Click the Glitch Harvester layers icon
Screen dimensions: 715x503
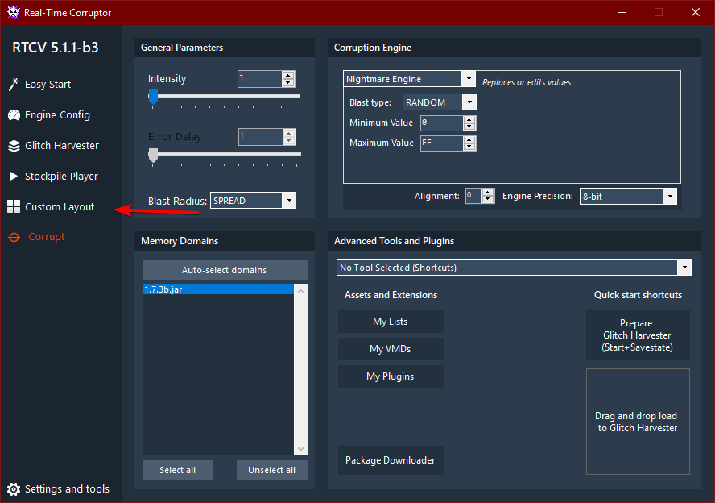point(14,146)
